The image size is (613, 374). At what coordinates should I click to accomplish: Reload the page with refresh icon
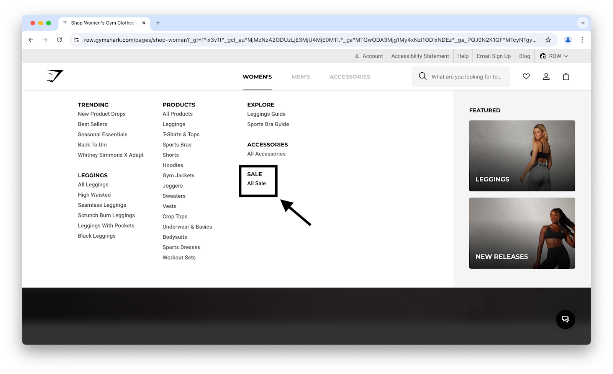tap(59, 40)
